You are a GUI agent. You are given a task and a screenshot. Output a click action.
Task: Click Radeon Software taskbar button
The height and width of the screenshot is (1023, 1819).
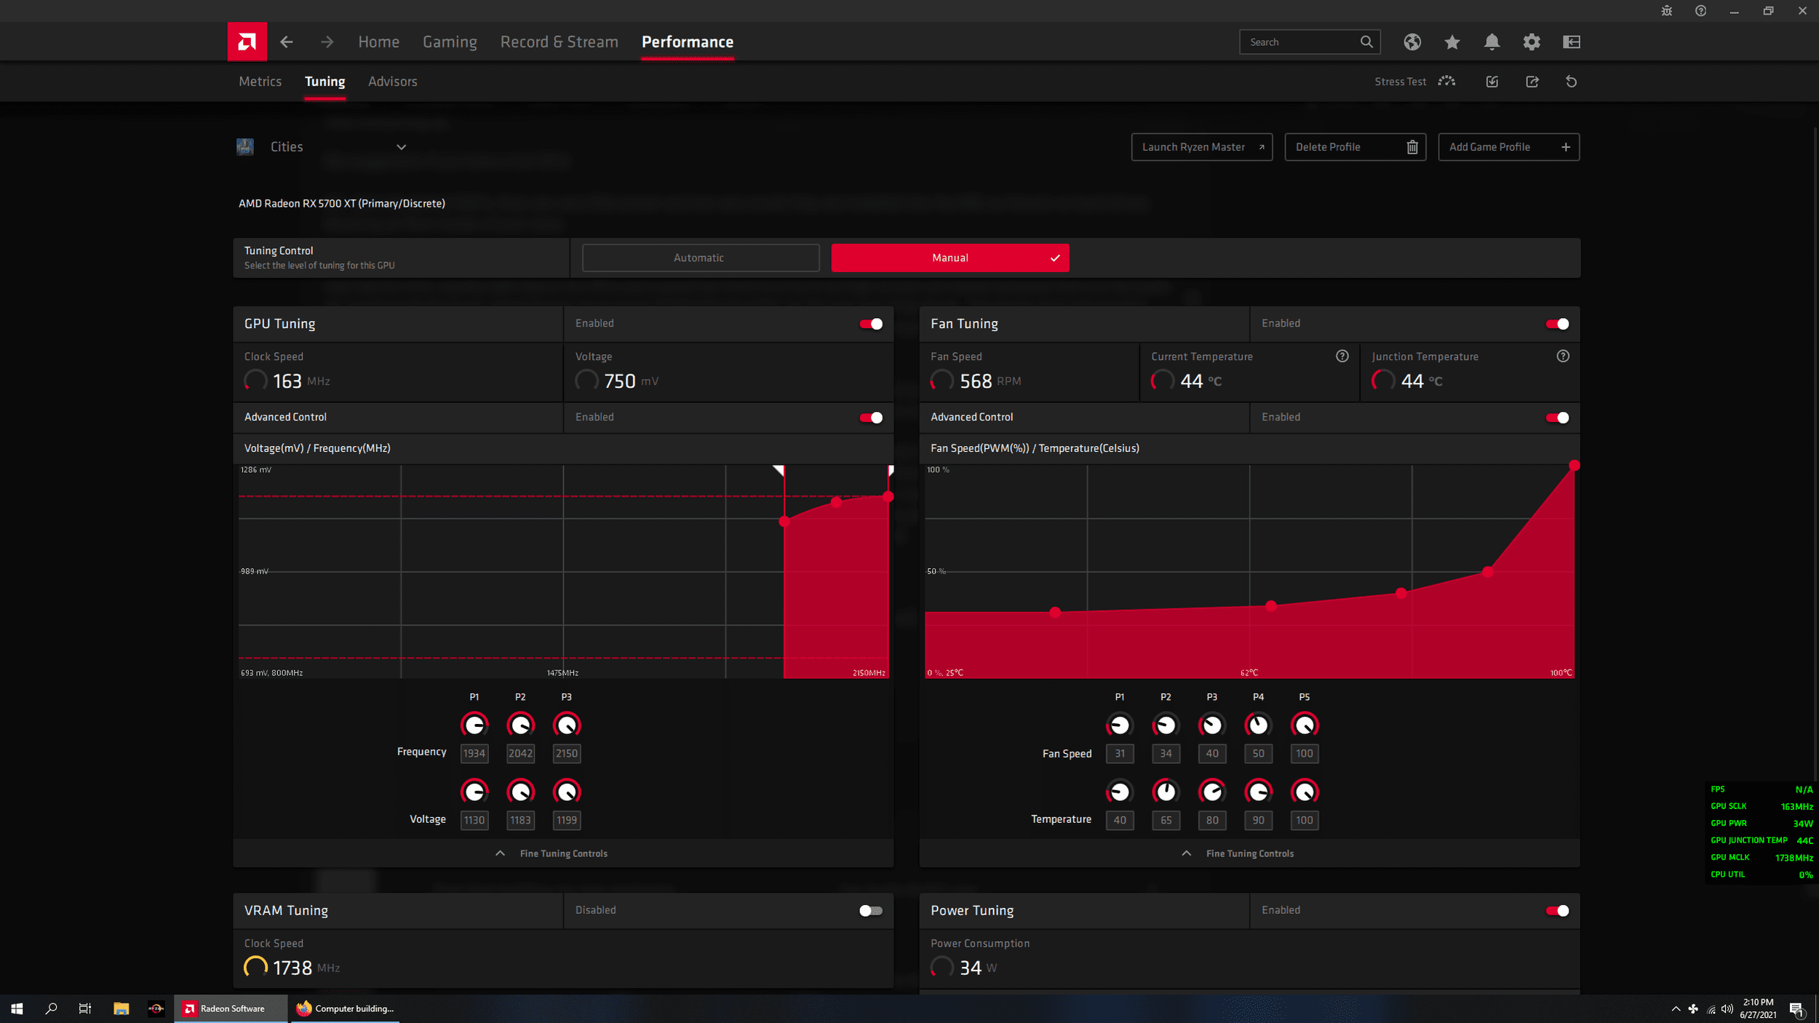[231, 1008]
